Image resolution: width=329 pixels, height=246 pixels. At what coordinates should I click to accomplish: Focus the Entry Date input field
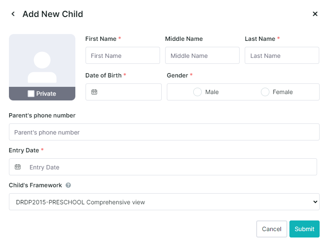point(163,167)
